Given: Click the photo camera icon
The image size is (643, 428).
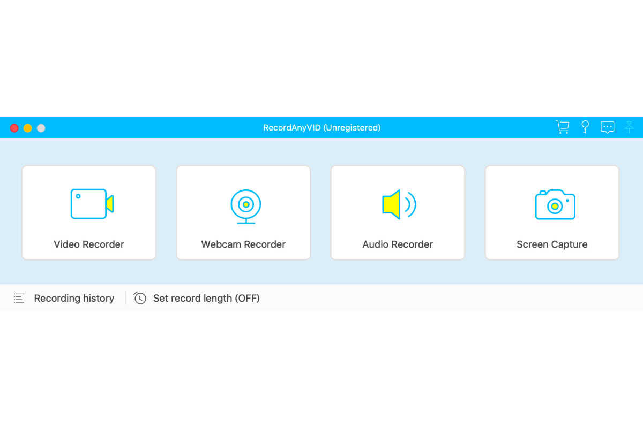Looking at the screenshot, I should point(555,204).
